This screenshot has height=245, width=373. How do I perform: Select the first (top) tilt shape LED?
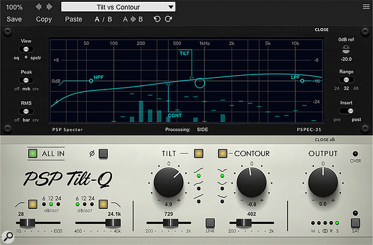point(199,176)
